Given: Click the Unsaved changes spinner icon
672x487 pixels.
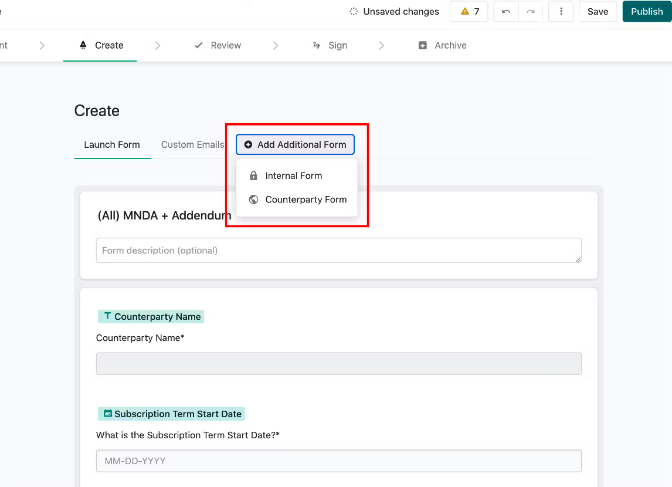Looking at the screenshot, I should 354,12.
